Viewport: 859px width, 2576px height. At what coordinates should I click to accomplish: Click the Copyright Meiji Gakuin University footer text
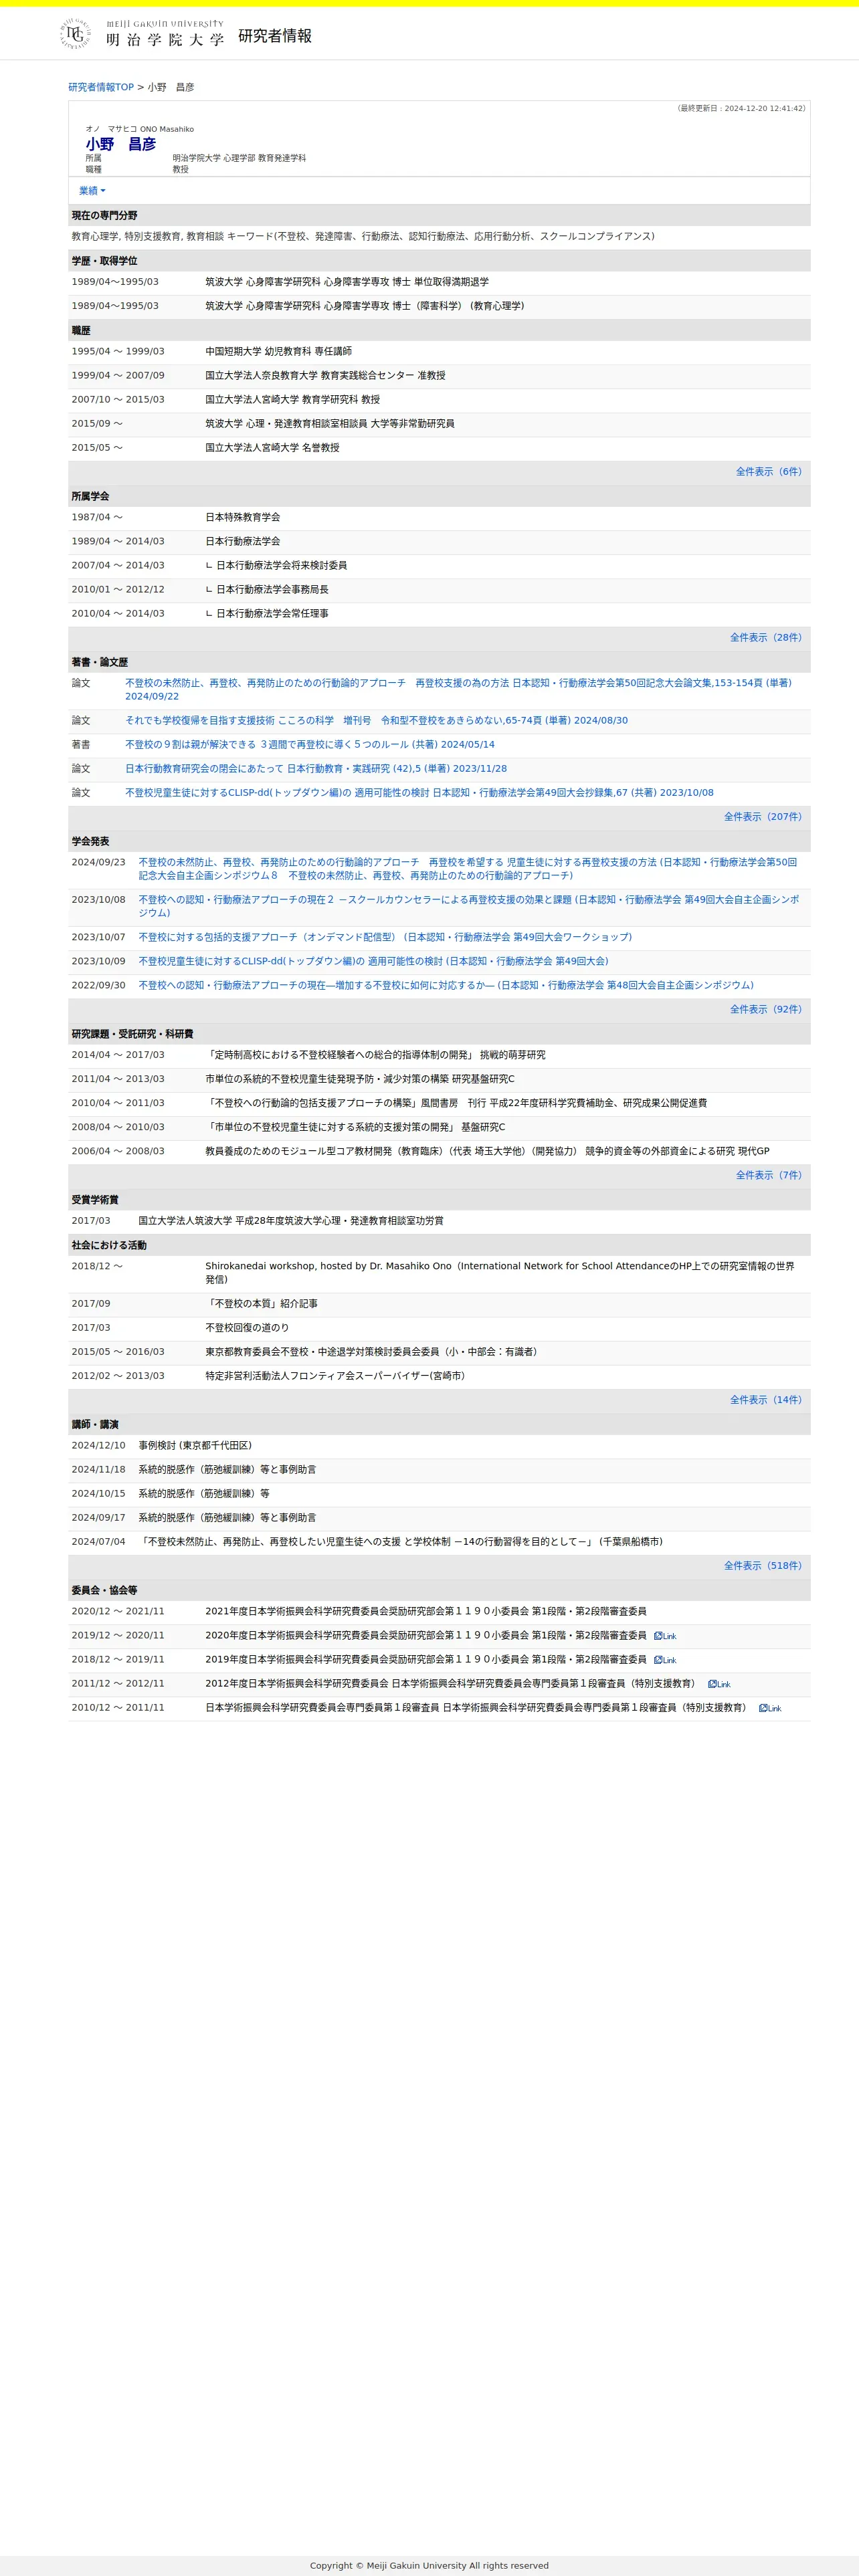[429, 2565]
